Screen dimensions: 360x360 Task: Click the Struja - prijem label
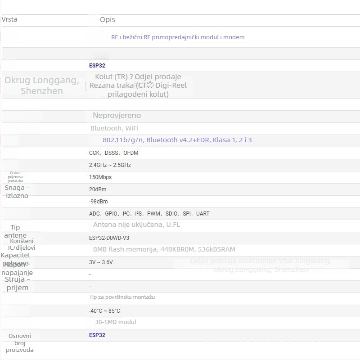tap(18, 283)
